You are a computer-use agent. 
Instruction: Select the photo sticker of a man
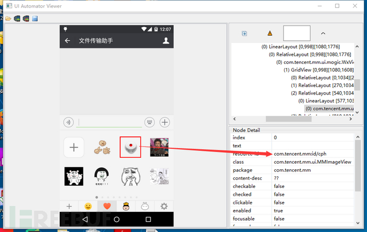[159, 147]
